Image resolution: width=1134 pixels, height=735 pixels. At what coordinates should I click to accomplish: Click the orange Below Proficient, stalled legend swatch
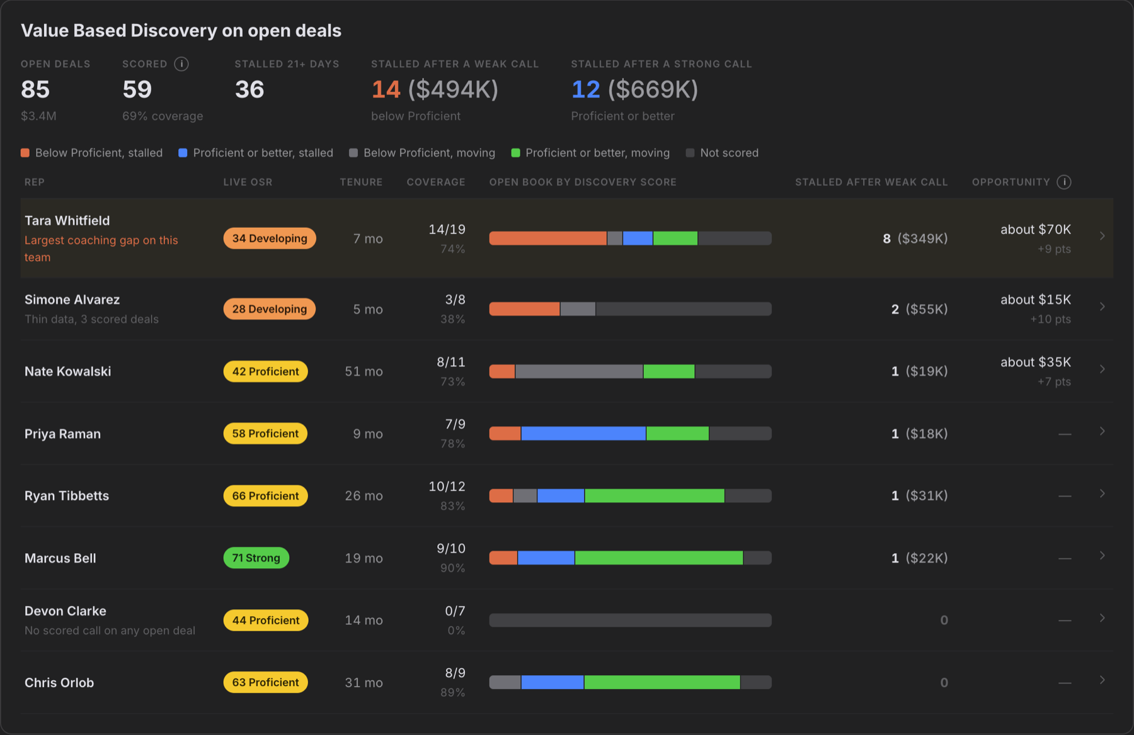[25, 153]
